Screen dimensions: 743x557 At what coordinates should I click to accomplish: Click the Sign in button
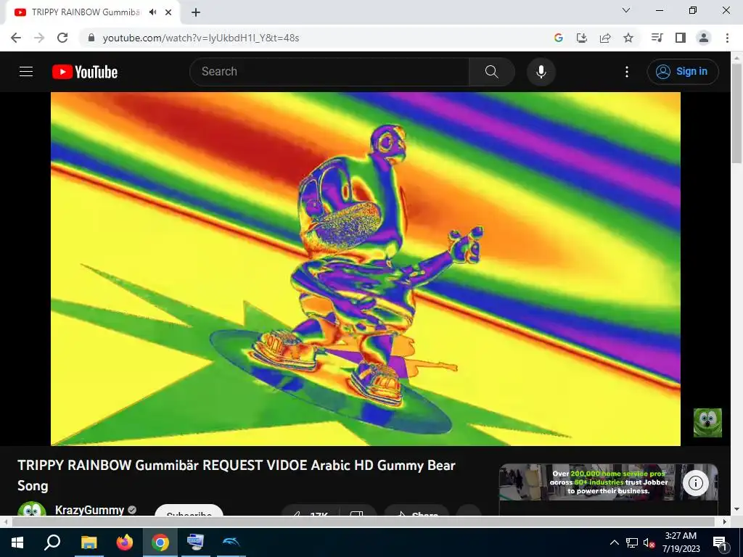coord(683,72)
